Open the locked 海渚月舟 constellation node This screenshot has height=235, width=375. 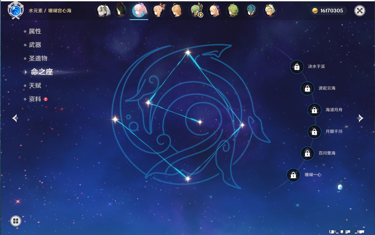pyautogui.click(x=314, y=110)
